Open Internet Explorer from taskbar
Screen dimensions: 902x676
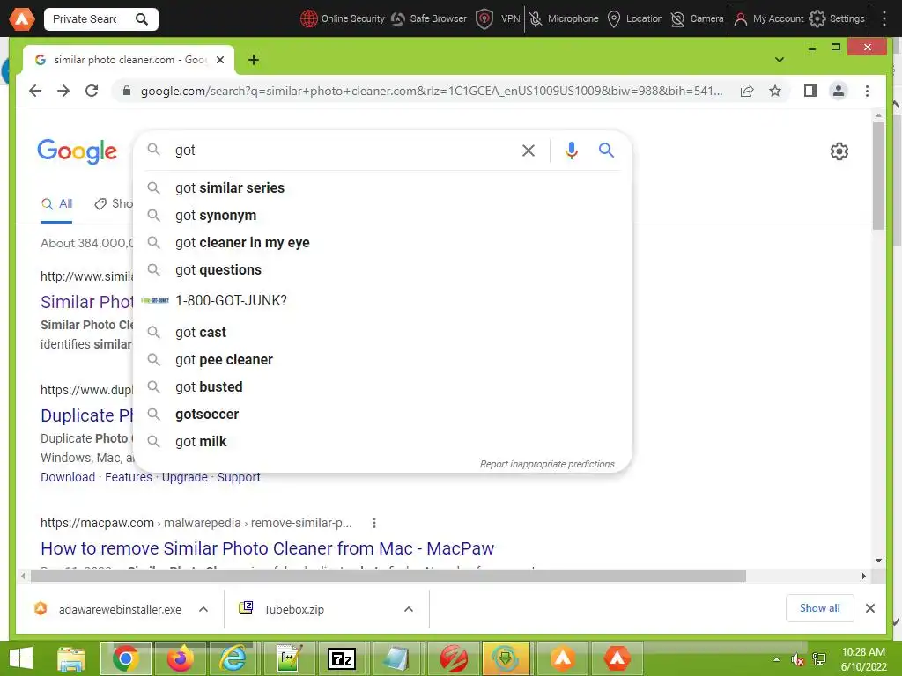[233, 658]
